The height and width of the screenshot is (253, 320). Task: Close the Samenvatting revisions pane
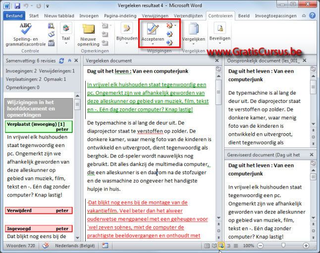point(76,60)
